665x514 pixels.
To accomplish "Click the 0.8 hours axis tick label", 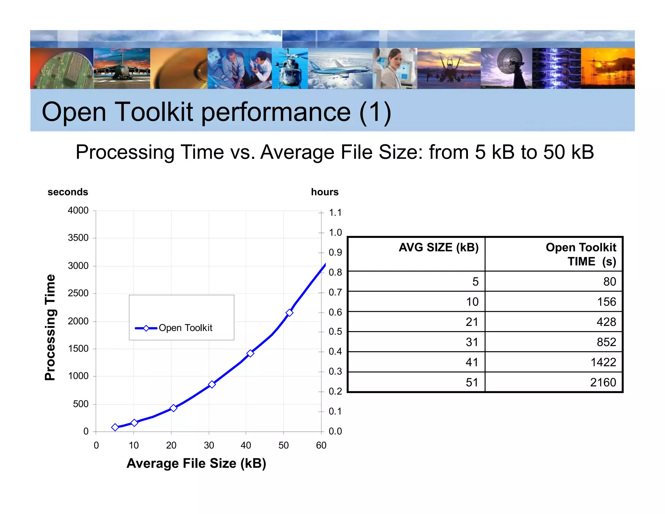I will (x=335, y=272).
